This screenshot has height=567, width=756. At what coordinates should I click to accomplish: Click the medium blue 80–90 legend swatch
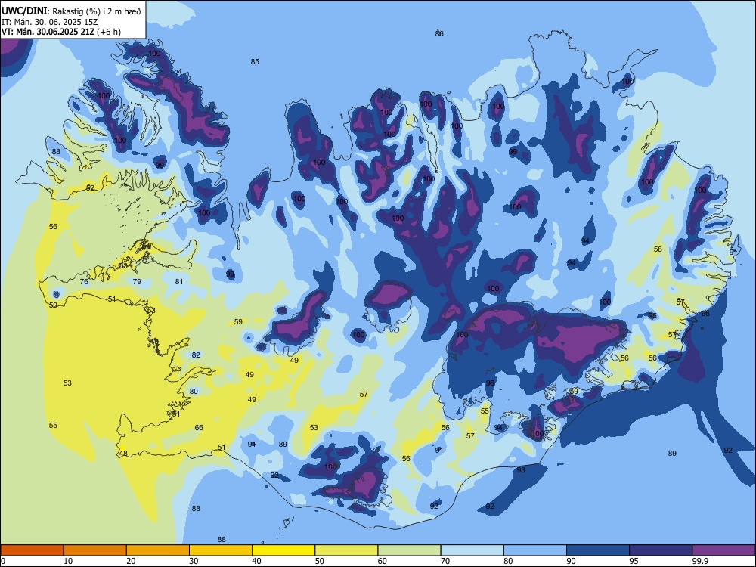click(x=535, y=550)
